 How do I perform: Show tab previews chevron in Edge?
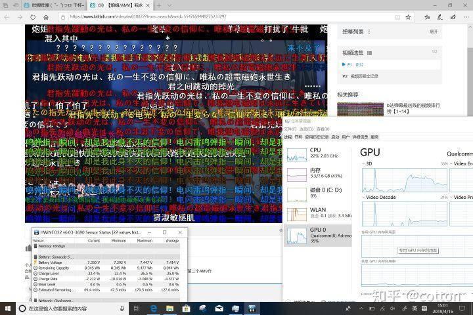pyautogui.click(x=169, y=5)
